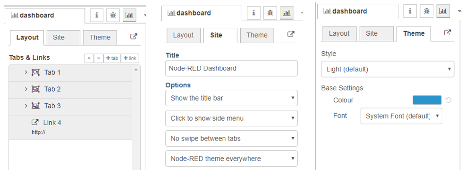Open the Light (default) style dropdown

tap(388, 70)
